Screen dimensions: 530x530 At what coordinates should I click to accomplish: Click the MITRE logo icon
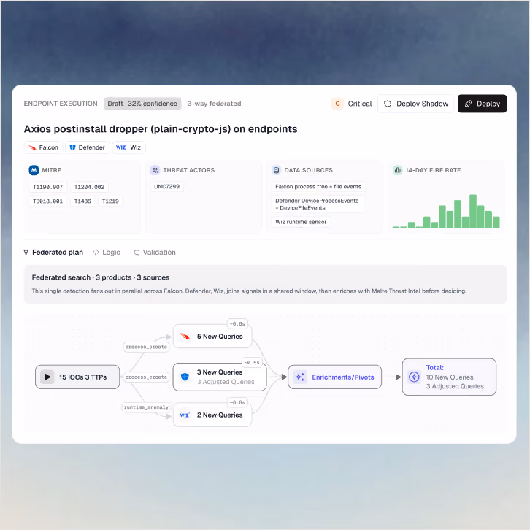(34, 170)
